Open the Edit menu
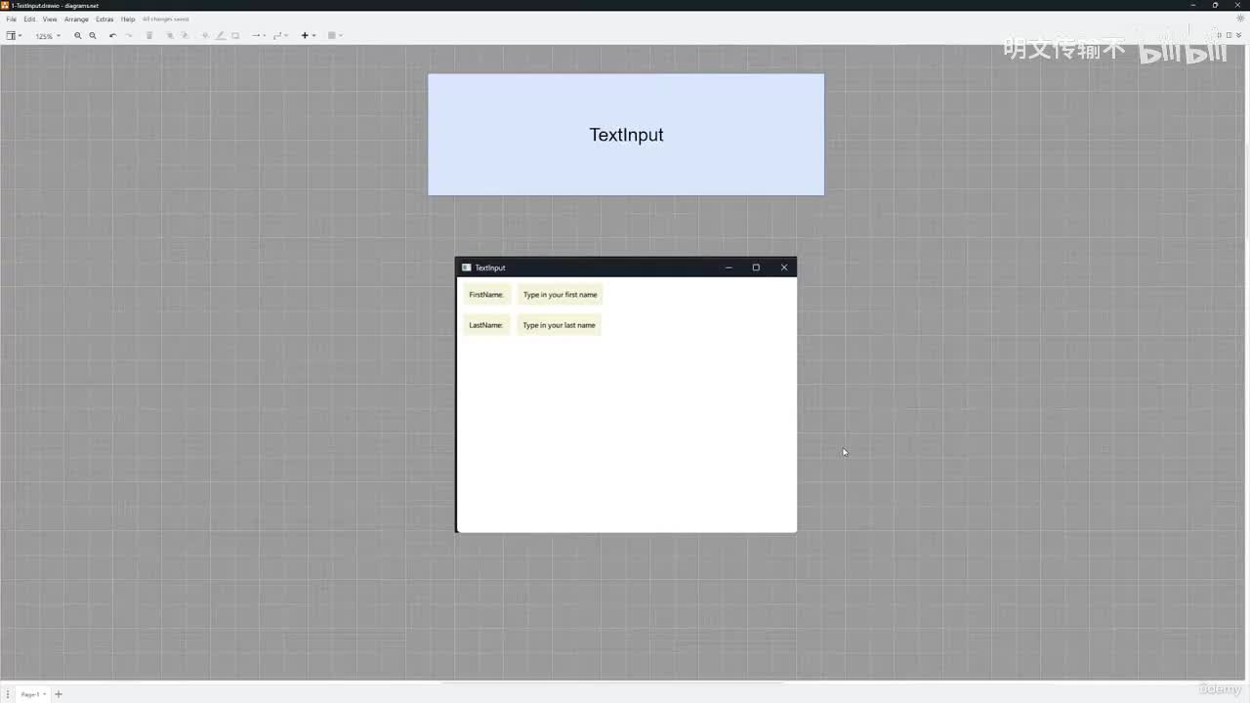This screenshot has height=703, width=1250. point(29,20)
